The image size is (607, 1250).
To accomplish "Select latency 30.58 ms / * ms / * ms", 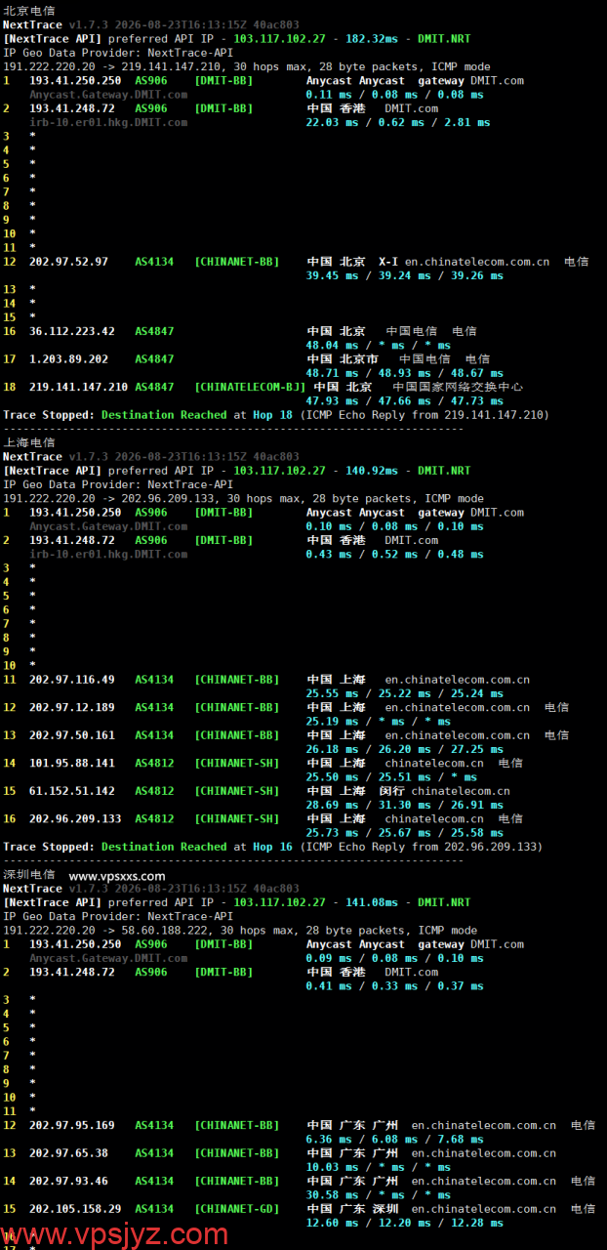I will click(379, 1194).
